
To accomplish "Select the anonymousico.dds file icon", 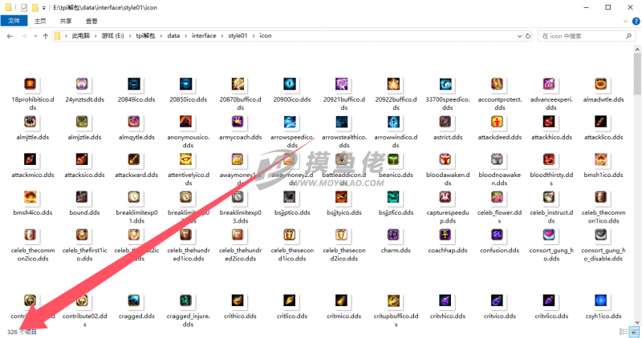I will click(x=186, y=122).
